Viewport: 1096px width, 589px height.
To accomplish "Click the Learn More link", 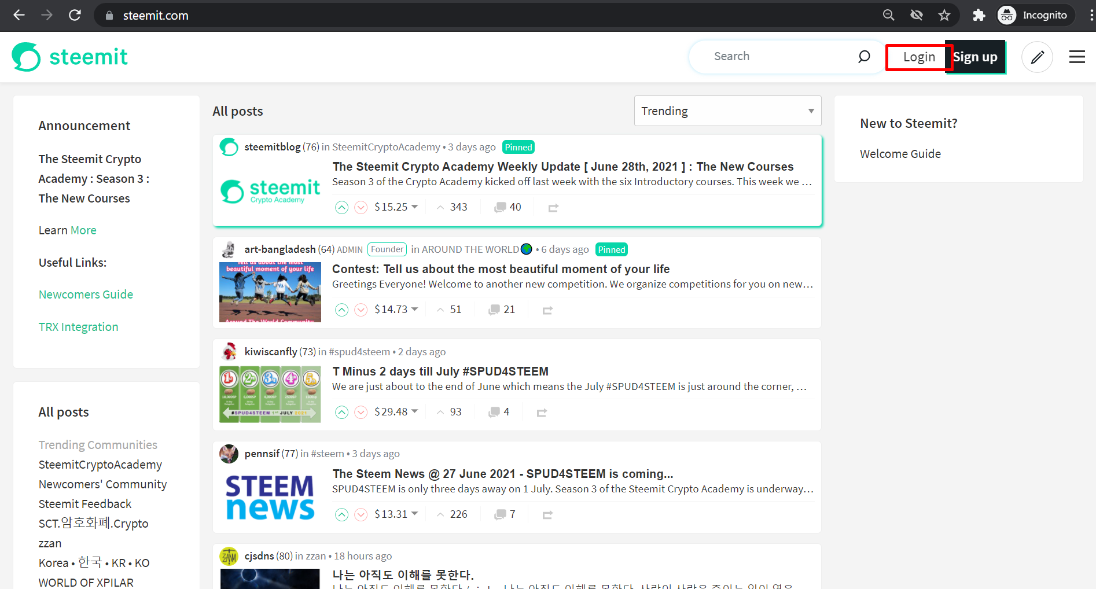I will coord(83,230).
